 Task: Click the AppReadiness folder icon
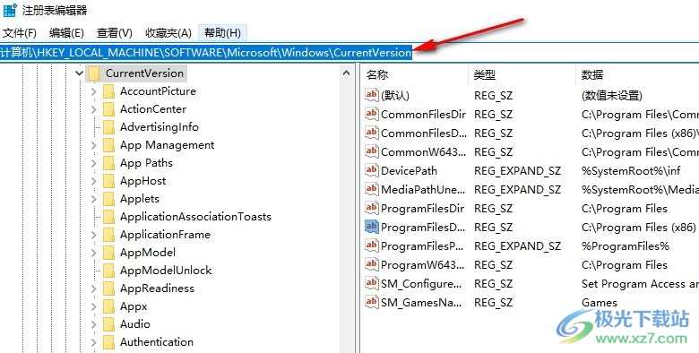tap(108, 288)
